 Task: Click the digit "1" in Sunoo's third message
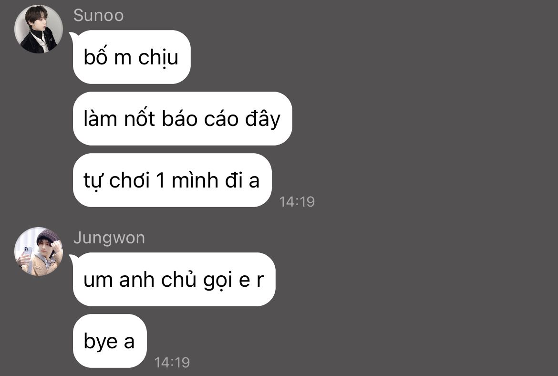(161, 180)
